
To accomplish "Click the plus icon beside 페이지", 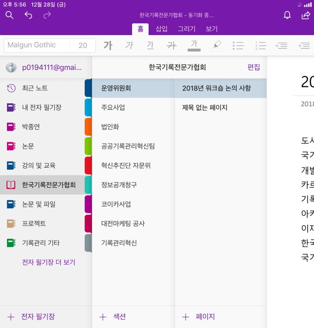I will [185, 317].
